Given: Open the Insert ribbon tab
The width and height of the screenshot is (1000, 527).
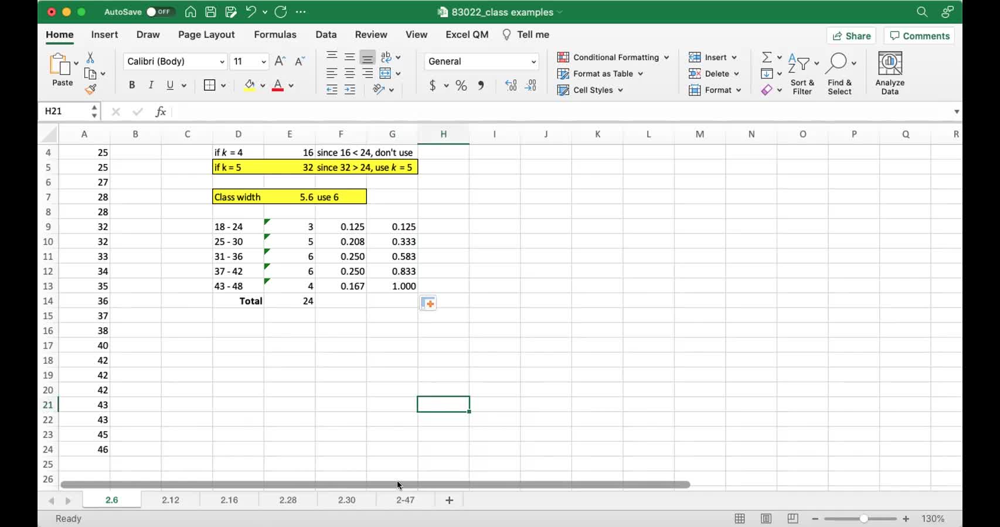Looking at the screenshot, I should [104, 35].
